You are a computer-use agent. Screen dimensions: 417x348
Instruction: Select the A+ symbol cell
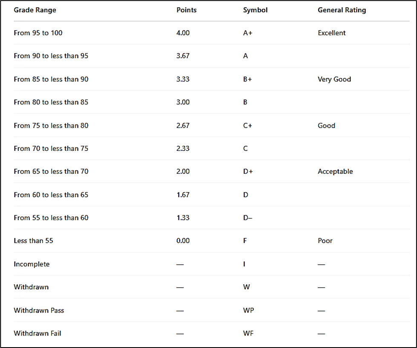click(247, 33)
